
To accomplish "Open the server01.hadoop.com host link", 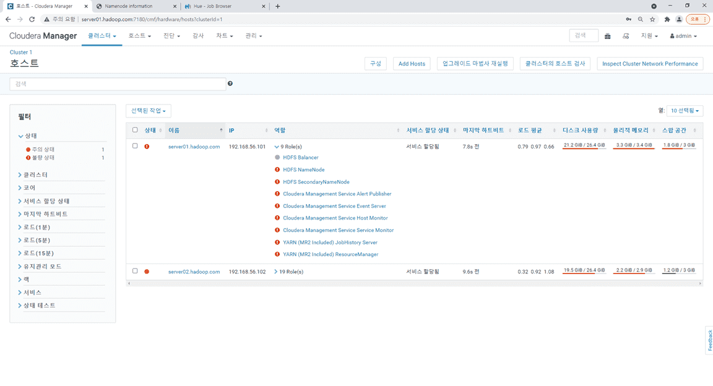I will pos(194,147).
